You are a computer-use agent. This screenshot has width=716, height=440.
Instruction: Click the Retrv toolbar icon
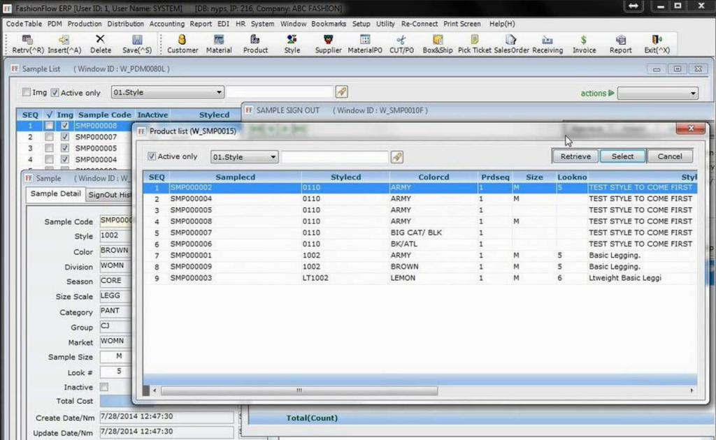point(27,40)
